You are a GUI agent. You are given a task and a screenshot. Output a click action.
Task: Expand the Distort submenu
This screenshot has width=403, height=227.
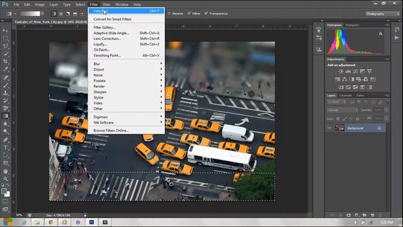[126, 69]
